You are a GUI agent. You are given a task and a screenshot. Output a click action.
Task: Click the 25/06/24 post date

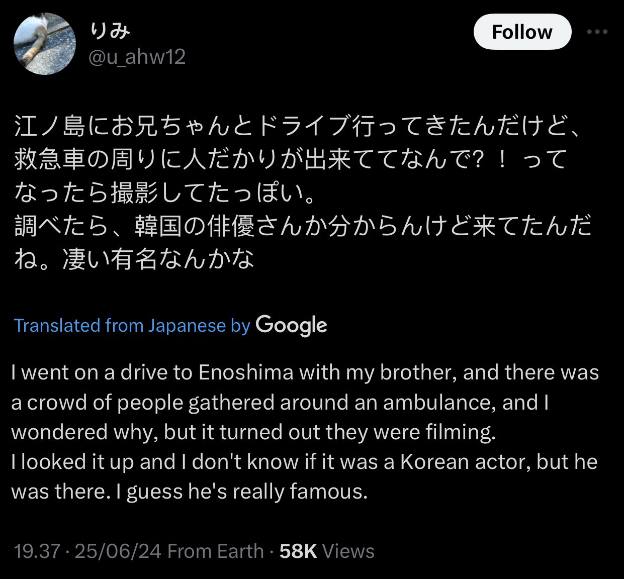pyautogui.click(x=118, y=551)
